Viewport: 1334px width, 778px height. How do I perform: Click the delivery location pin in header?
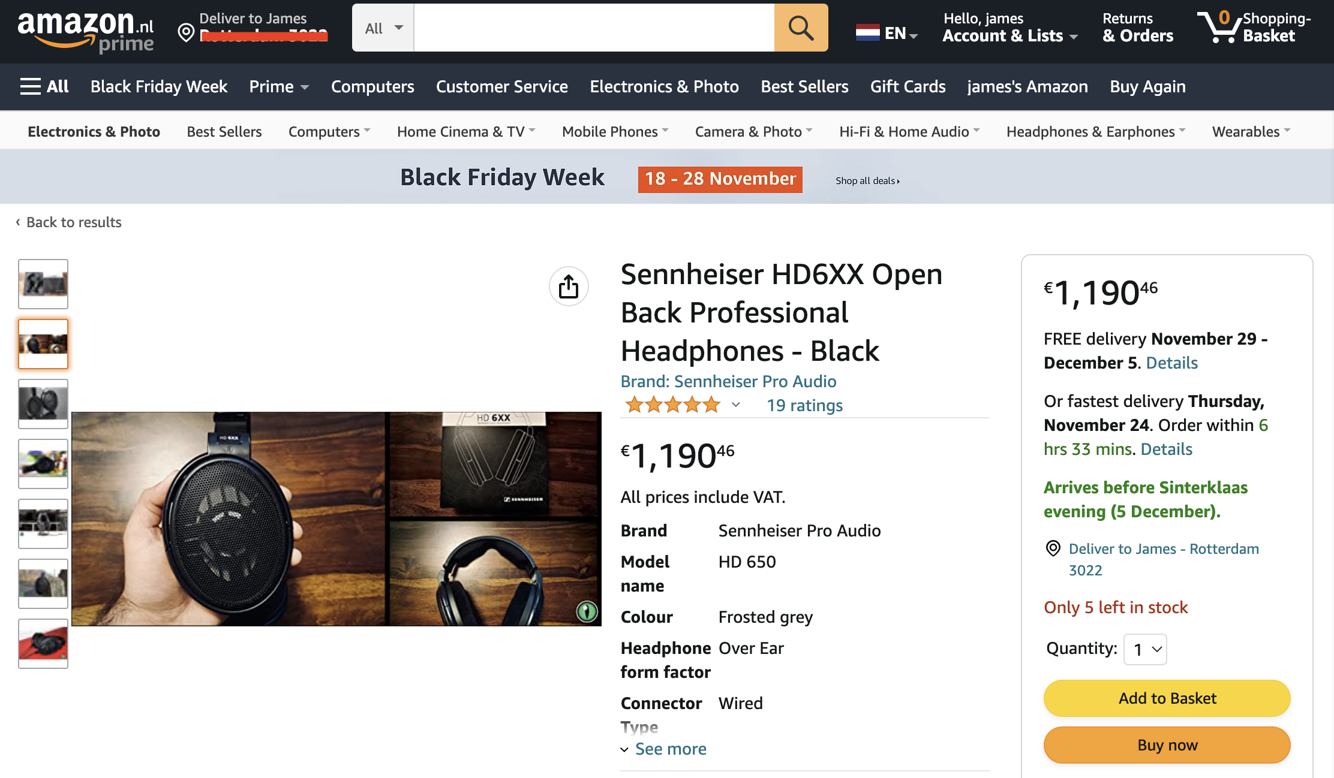pos(187,32)
